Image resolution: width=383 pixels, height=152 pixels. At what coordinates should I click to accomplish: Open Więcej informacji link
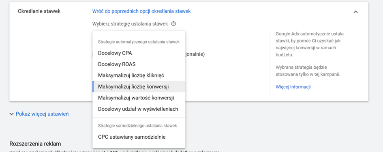pyautogui.click(x=293, y=87)
